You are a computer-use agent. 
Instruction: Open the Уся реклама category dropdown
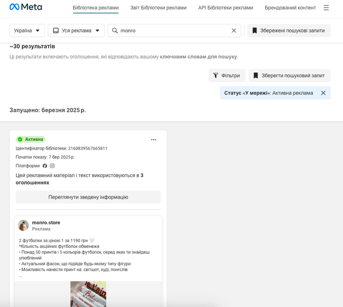click(76, 30)
